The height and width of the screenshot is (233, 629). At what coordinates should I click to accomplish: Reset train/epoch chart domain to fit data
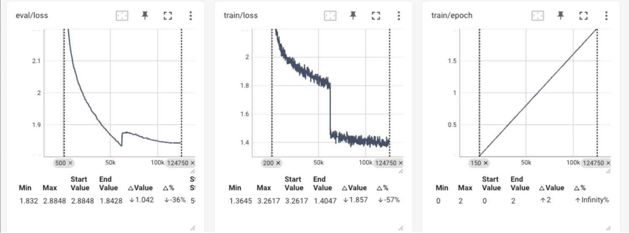pyautogui.click(x=538, y=16)
